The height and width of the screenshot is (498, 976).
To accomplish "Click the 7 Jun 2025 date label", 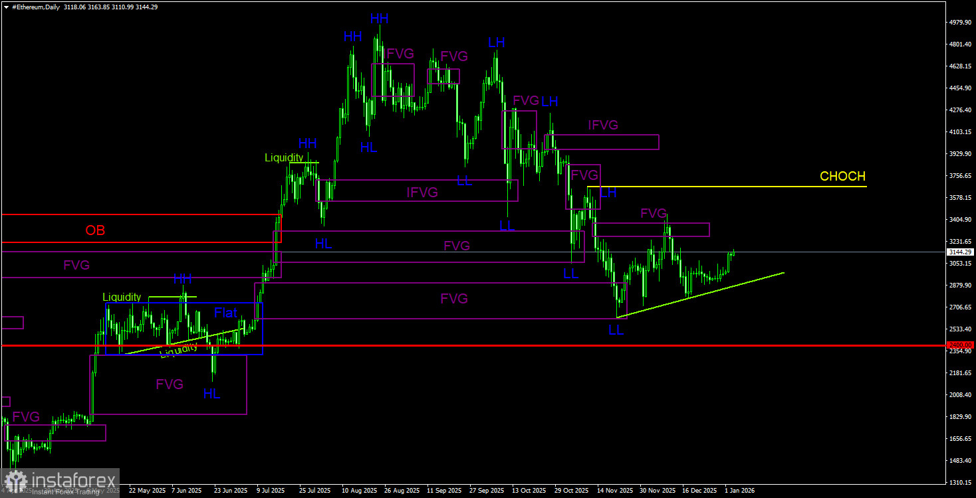I will [187, 491].
